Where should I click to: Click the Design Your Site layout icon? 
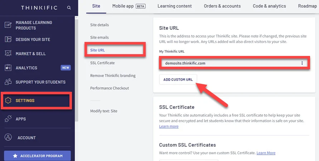[8, 39]
